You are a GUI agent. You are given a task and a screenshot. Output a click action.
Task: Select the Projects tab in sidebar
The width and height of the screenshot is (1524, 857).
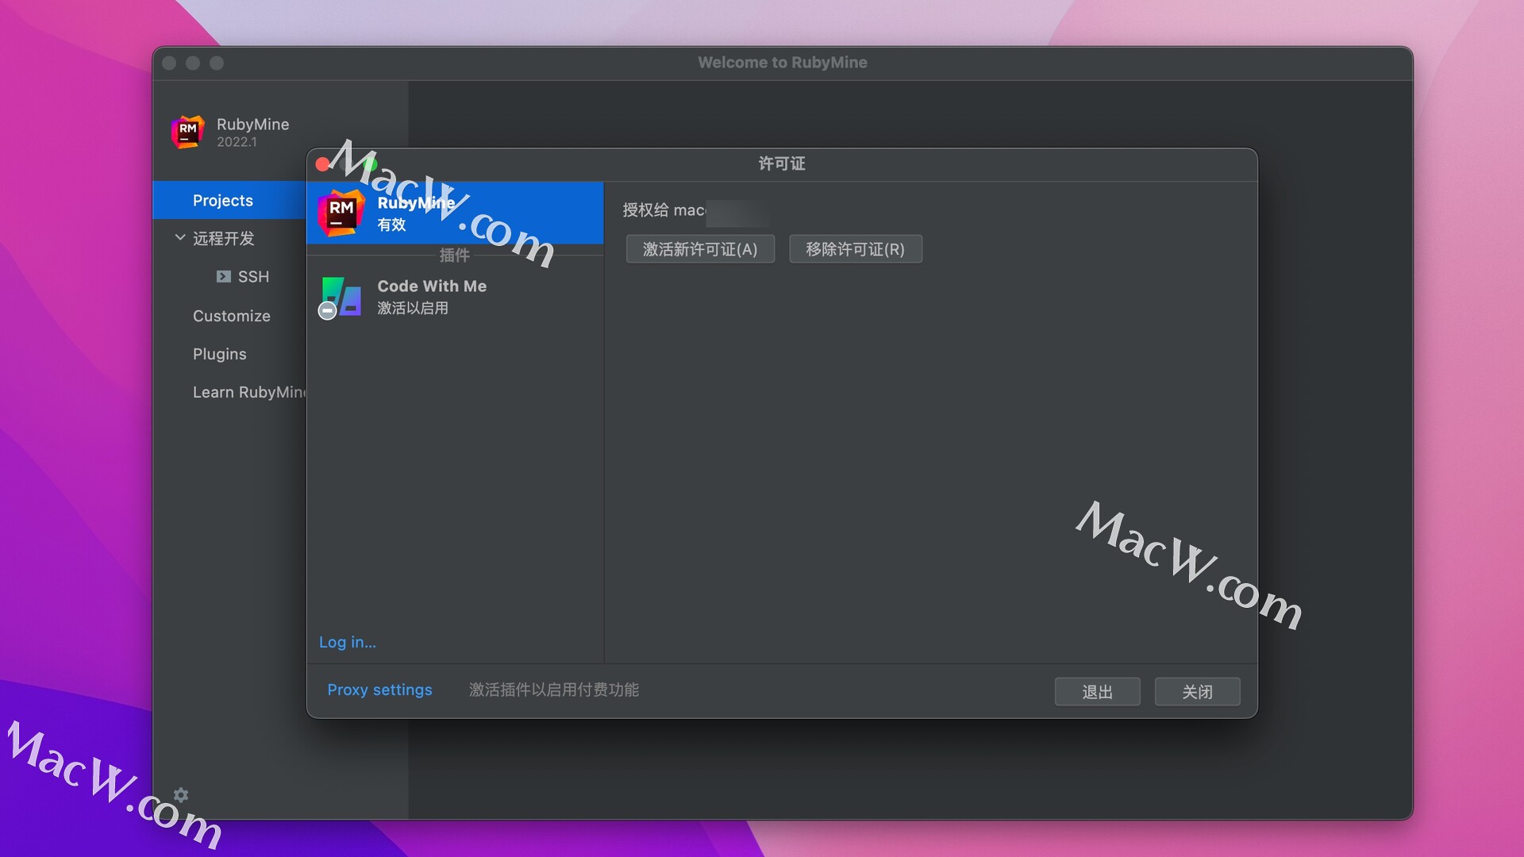222,199
